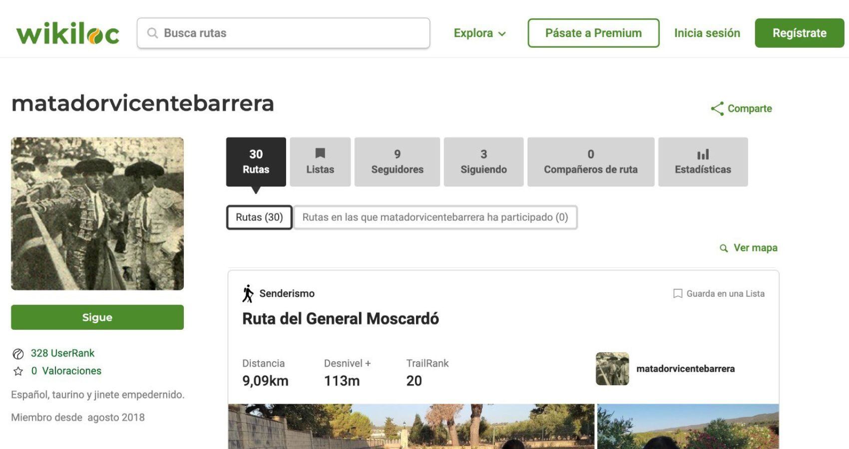Viewport: 849px width, 449px height.
Task: Click the 9,09km distance value
Action: 265,381
